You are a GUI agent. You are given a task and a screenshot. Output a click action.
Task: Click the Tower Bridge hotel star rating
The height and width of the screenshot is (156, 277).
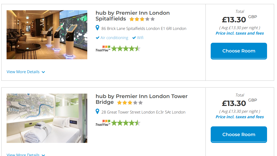[130, 103]
